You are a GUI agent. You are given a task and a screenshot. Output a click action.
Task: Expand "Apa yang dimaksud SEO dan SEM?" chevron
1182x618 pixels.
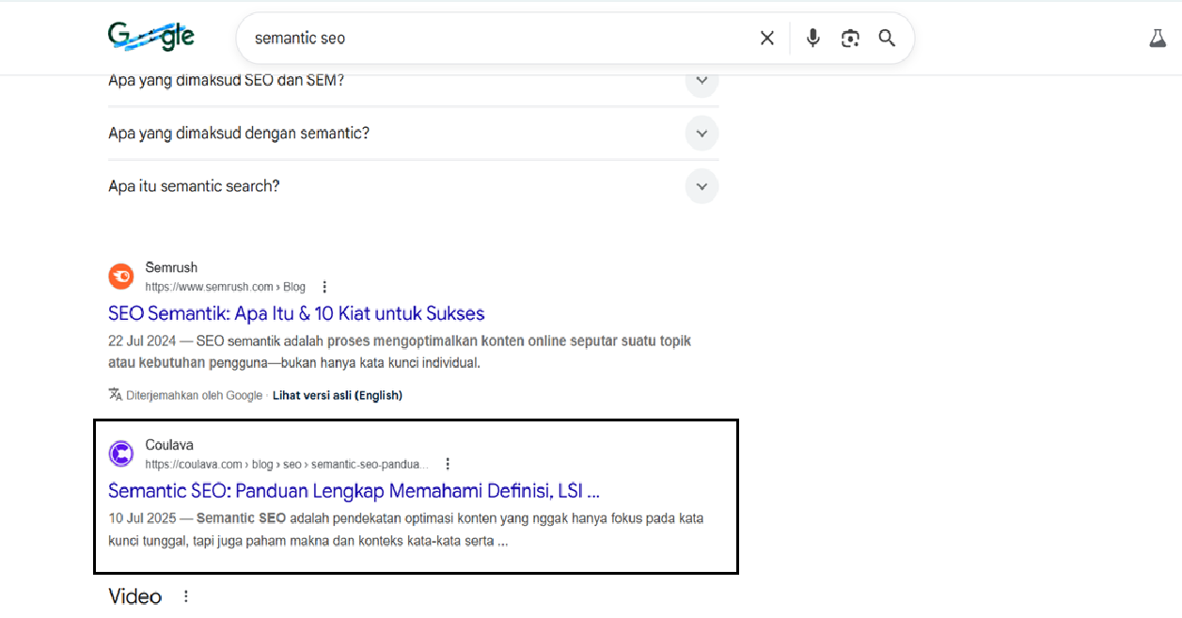point(701,81)
